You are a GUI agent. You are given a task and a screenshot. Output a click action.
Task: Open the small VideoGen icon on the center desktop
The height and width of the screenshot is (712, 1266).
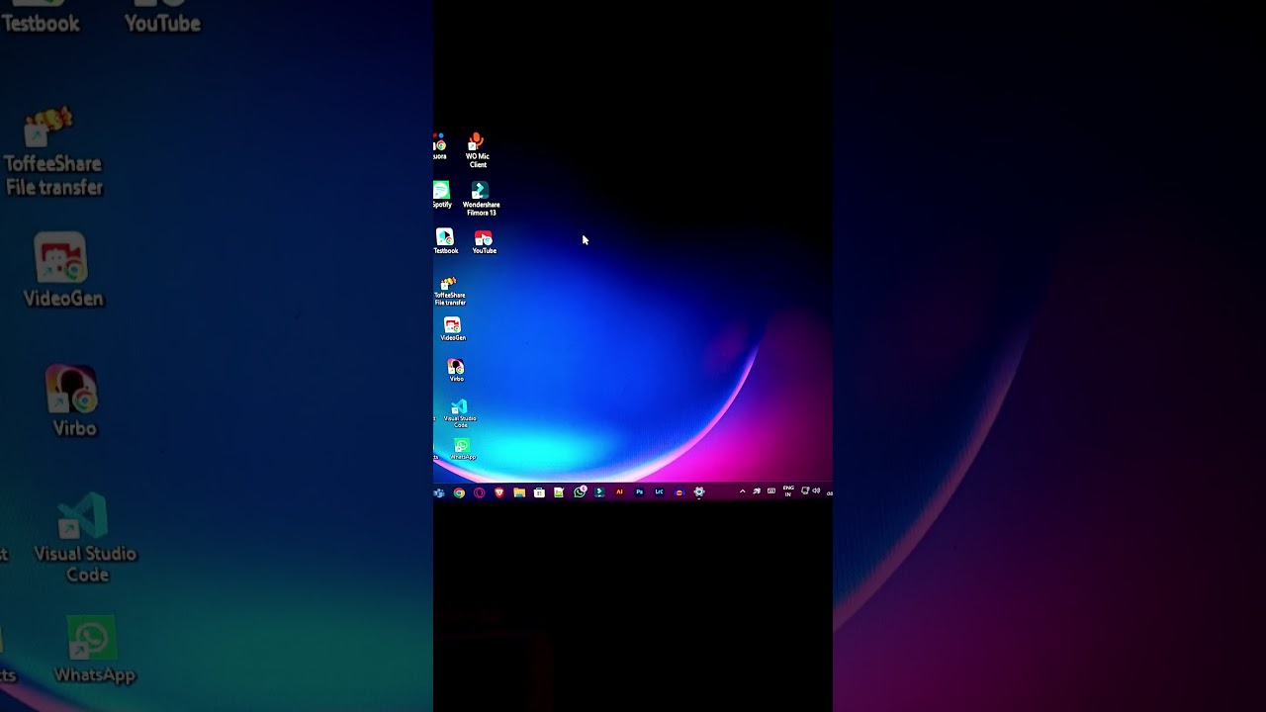(453, 329)
